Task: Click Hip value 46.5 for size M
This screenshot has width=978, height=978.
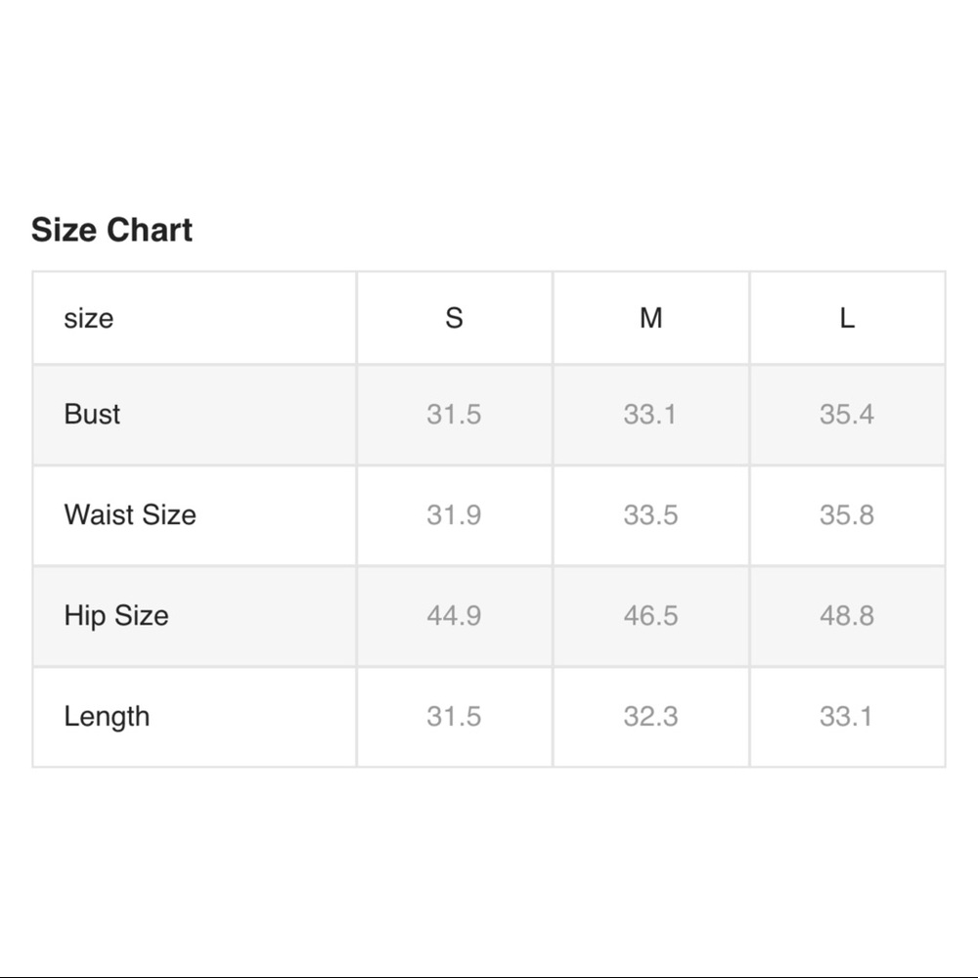Action: click(x=650, y=615)
